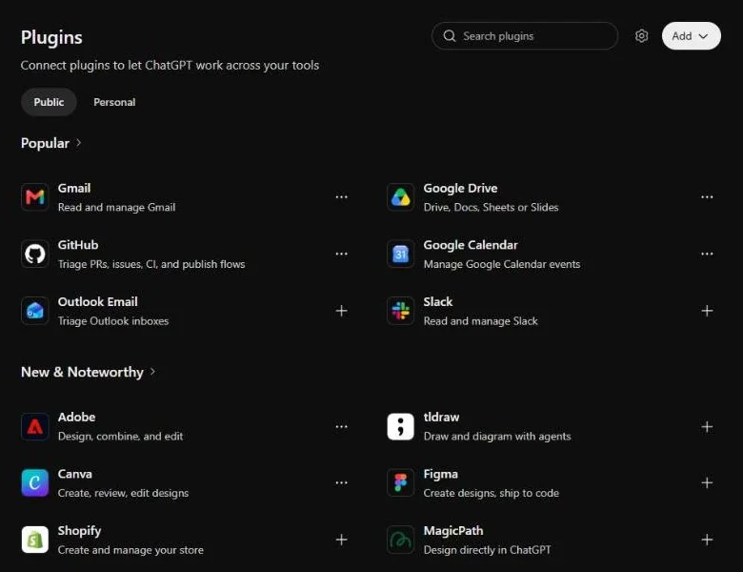Add the tldraw plugin
743x572 pixels.
click(x=707, y=426)
